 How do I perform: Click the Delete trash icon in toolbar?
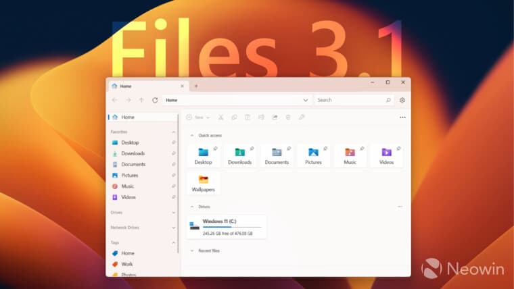[x=288, y=117]
